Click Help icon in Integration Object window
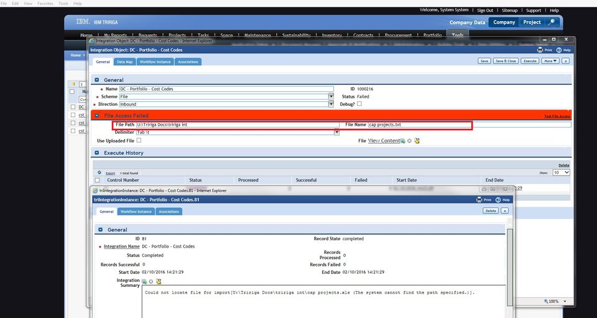 (x=559, y=50)
